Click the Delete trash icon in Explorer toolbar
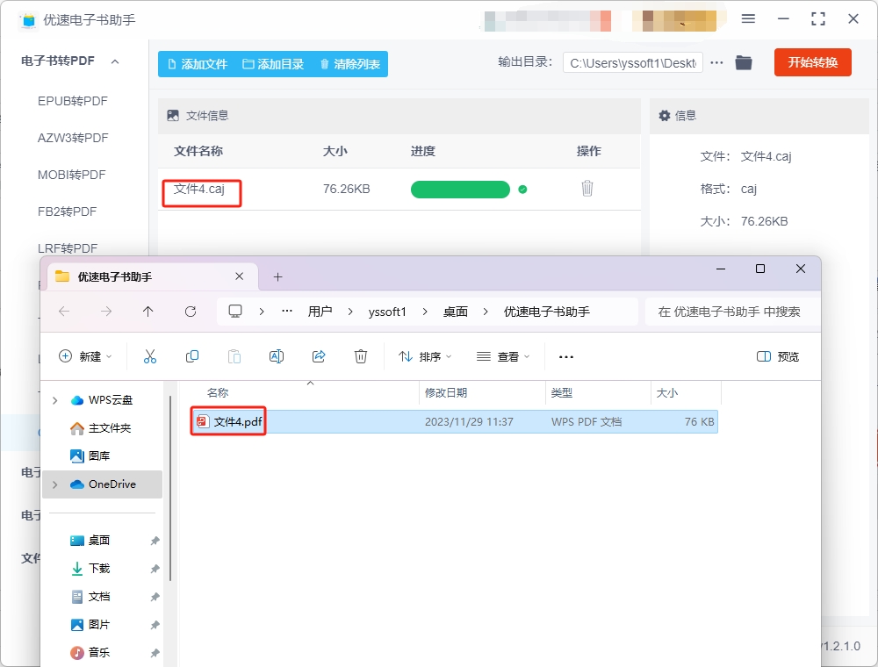Image resolution: width=878 pixels, height=667 pixels. coord(361,356)
